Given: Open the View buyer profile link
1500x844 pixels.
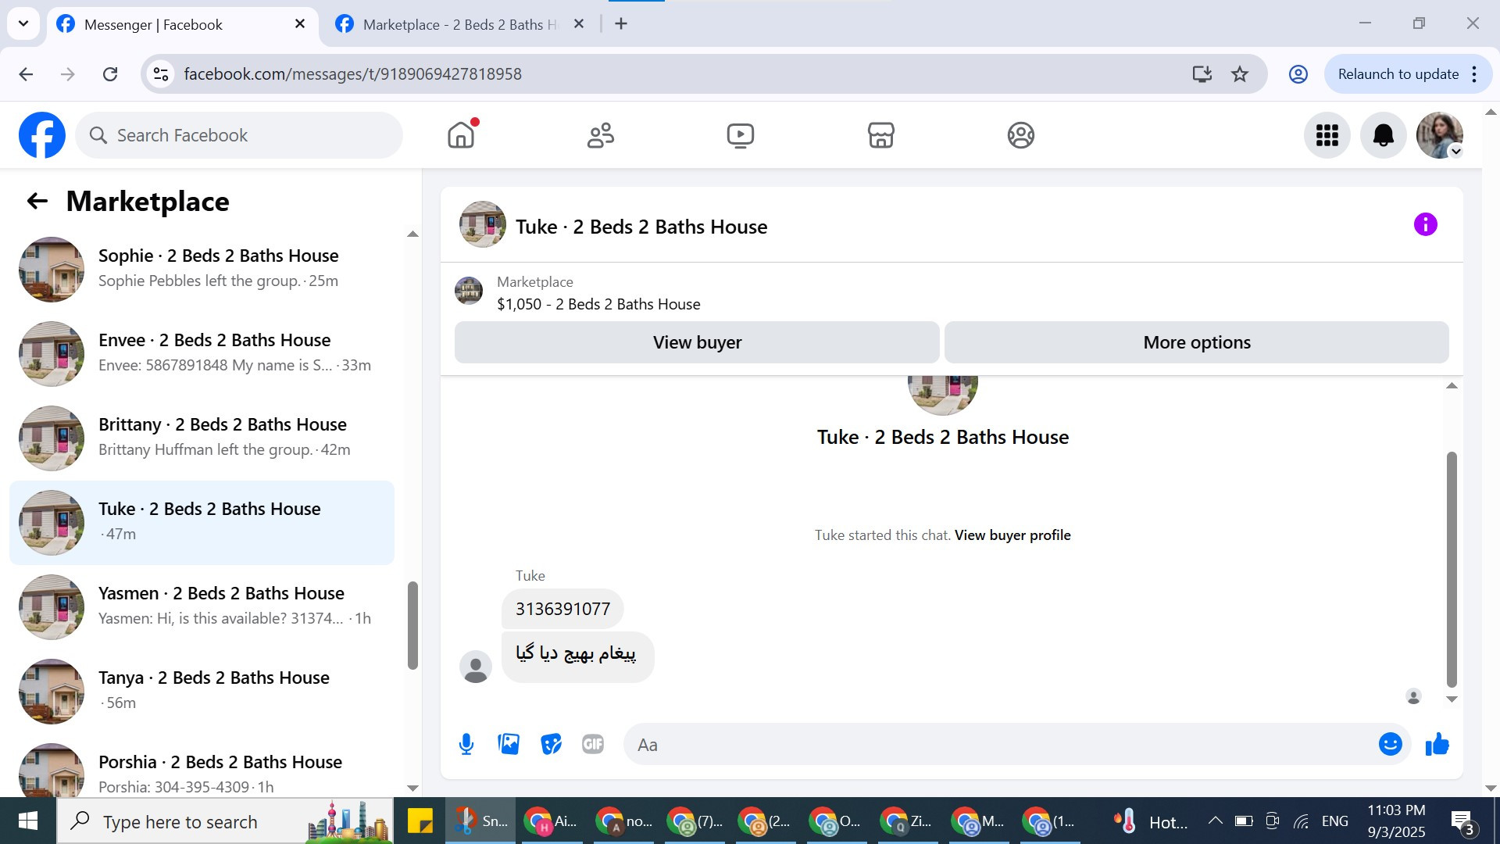Looking at the screenshot, I should coord(1012,535).
